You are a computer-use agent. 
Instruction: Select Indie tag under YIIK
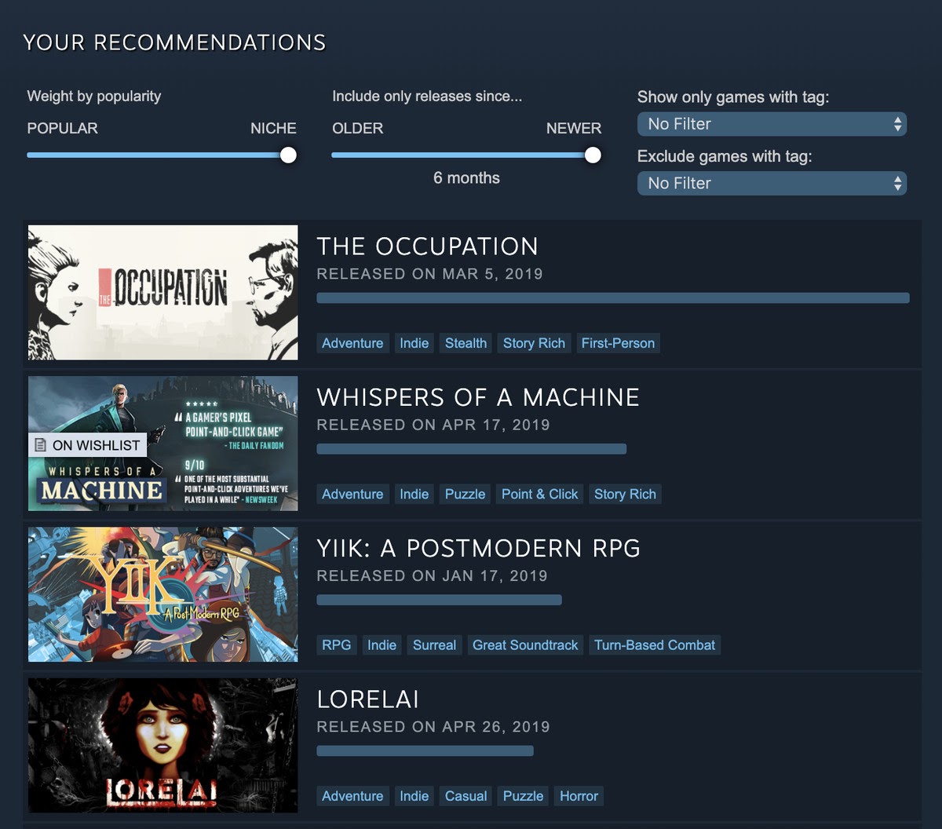click(x=382, y=645)
